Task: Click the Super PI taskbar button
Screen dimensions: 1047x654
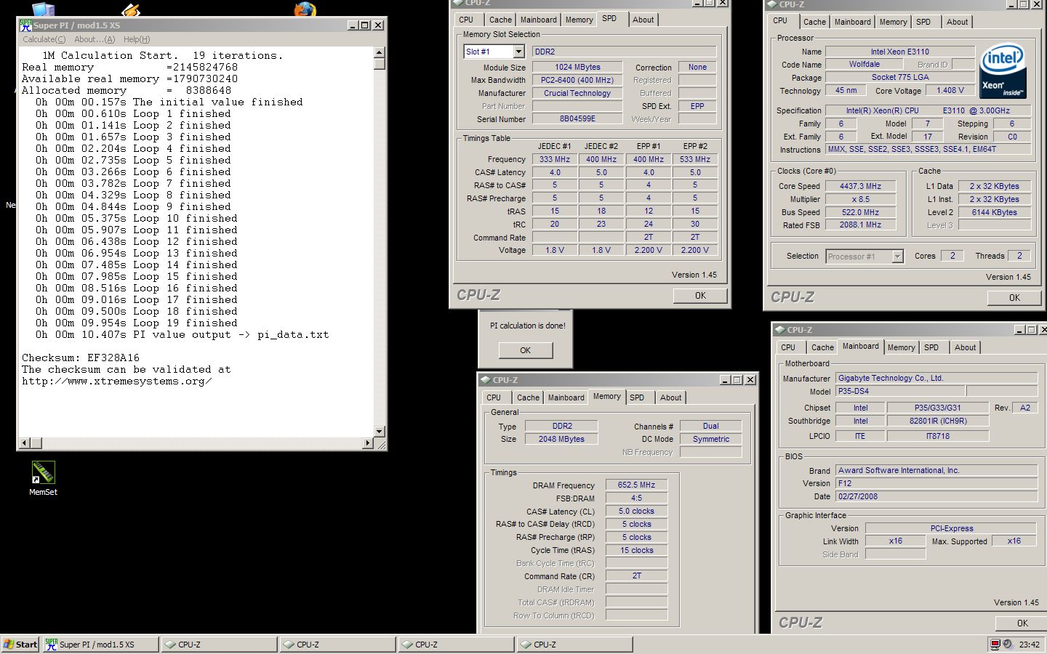Action: tap(100, 645)
